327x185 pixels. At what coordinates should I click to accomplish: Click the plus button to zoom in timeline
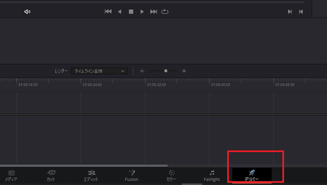(x=184, y=71)
